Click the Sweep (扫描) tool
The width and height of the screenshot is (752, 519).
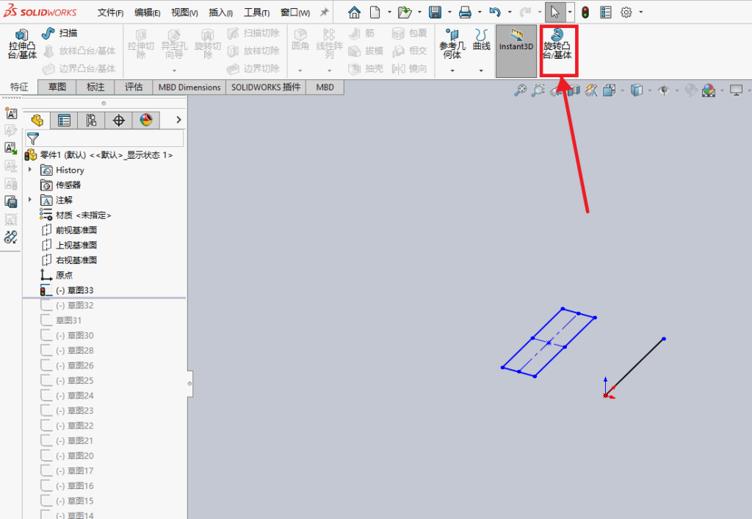pyautogui.click(x=60, y=33)
